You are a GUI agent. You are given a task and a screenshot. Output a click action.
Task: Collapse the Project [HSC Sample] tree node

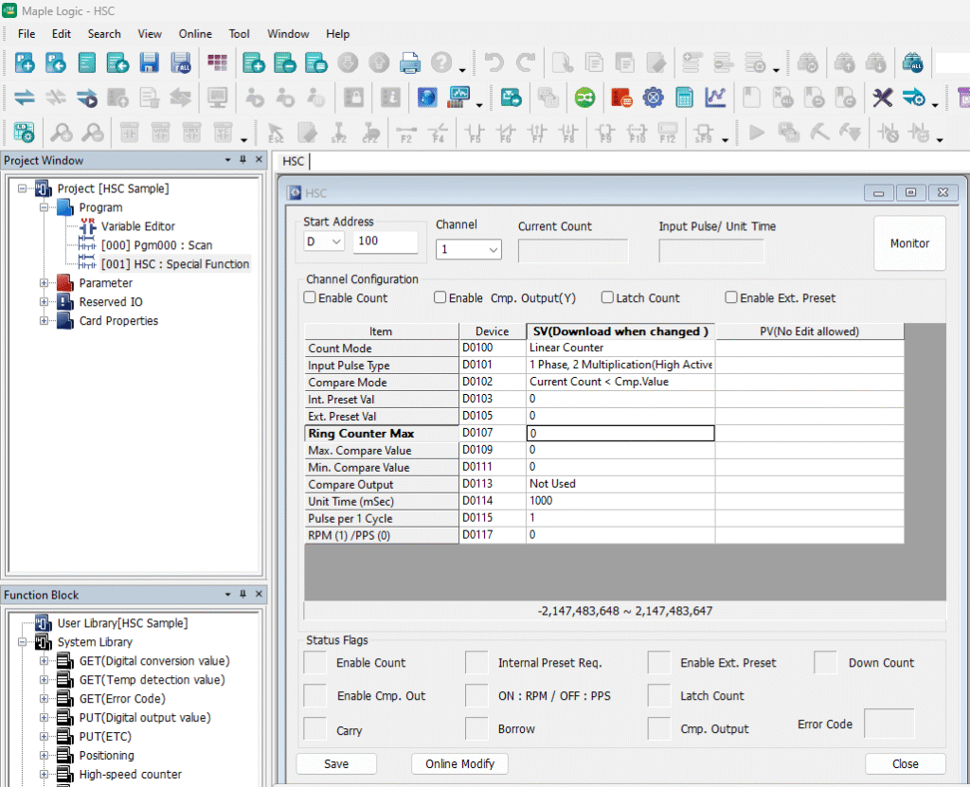23,188
